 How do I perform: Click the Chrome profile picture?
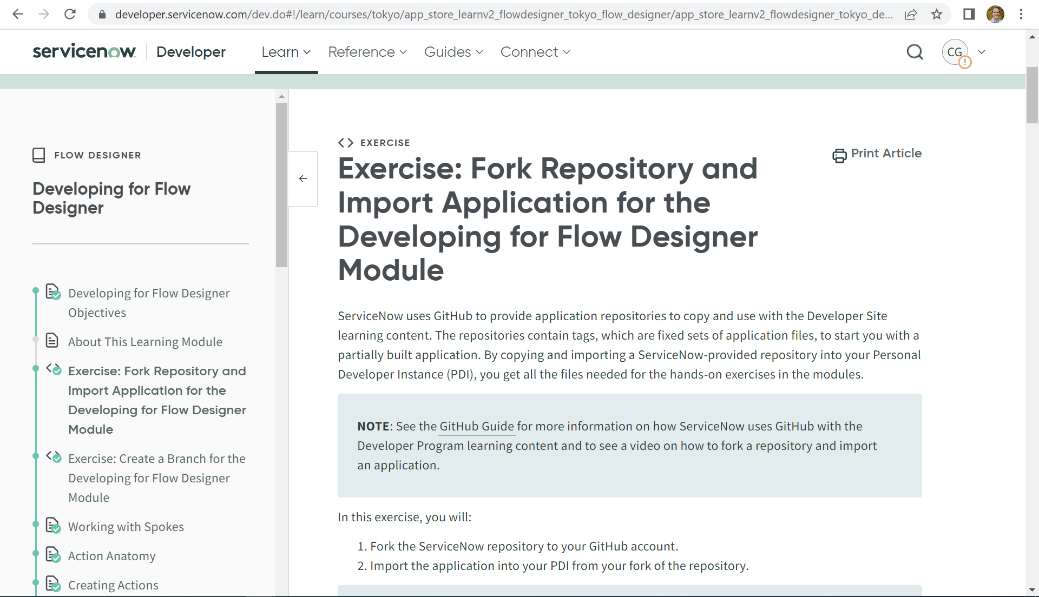[995, 15]
